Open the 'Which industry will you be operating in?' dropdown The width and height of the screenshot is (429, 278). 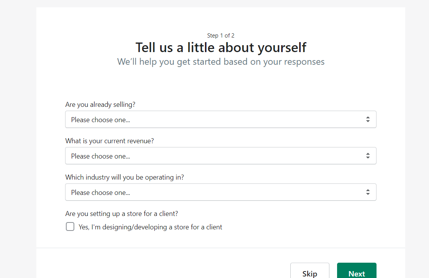pyautogui.click(x=220, y=192)
